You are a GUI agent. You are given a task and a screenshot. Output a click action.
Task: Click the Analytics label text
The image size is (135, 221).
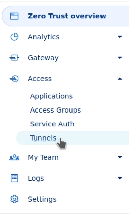44,37
